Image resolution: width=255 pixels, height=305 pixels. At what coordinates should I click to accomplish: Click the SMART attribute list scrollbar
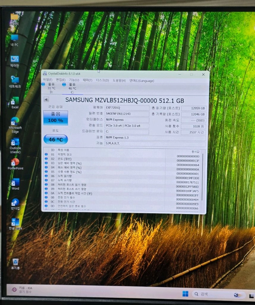[x=203, y=177]
